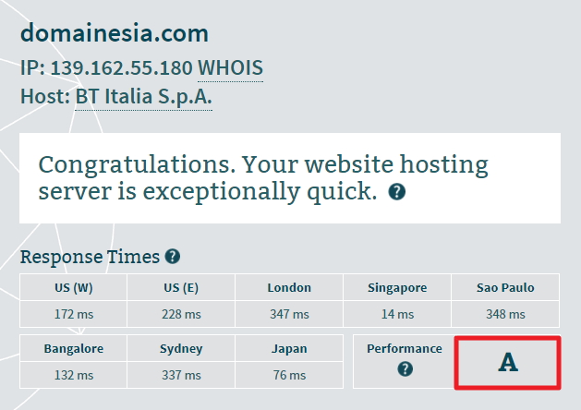The width and height of the screenshot is (581, 410).
Task: Click the 14 ms response value
Action: pyautogui.click(x=397, y=314)
